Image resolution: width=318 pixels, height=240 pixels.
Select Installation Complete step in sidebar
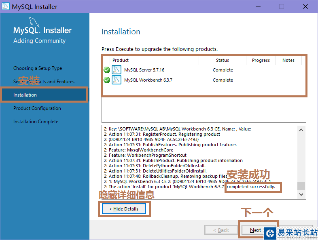[36, 122]
